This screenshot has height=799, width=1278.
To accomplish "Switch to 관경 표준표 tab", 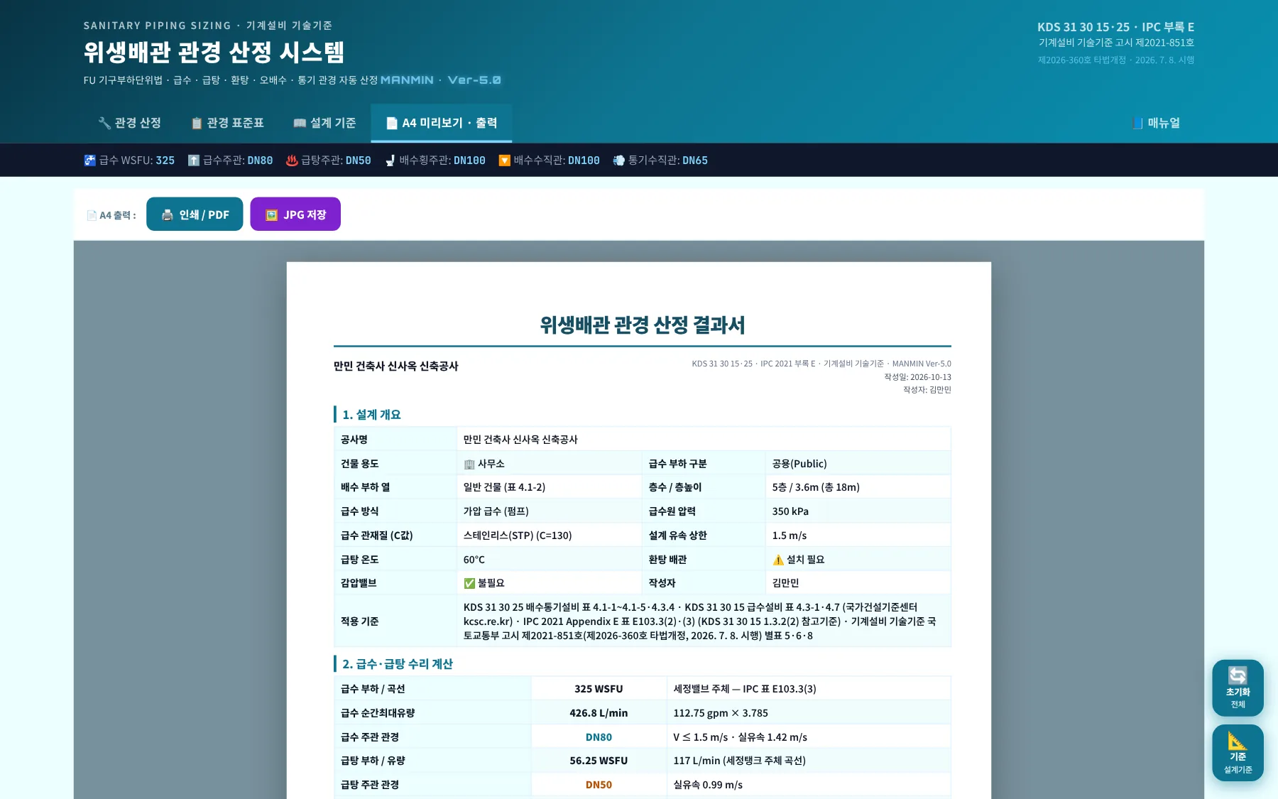I will click(x=227, y=123).
